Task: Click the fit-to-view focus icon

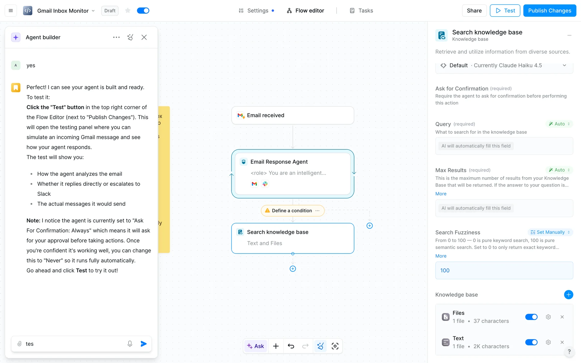Action: coord(335,346)
